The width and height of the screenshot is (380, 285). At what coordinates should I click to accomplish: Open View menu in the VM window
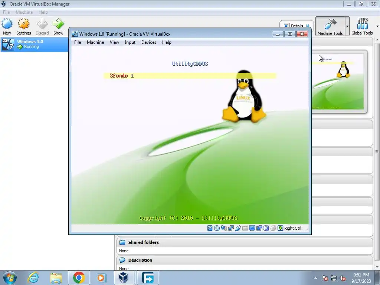click(114, 42)
